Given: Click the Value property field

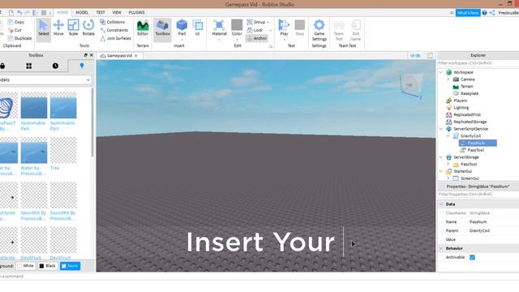Looking at the screenshot, I should point(493,239).
